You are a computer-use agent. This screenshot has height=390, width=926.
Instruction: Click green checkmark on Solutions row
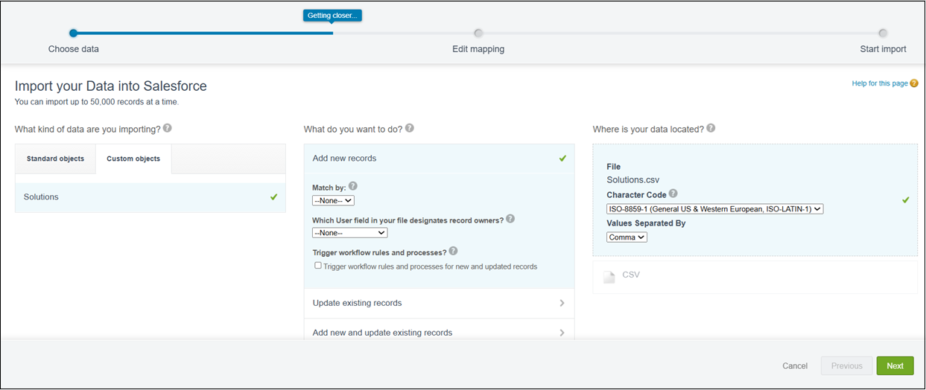[x=274, y=197]
